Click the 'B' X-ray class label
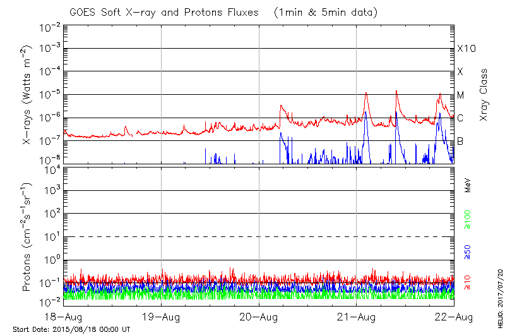 tap(461, 141)
